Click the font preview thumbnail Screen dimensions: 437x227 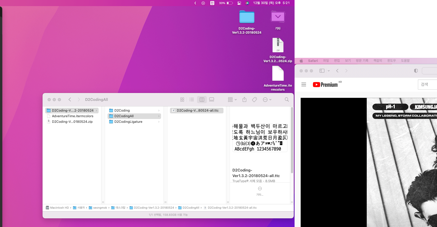coord(260,138)
